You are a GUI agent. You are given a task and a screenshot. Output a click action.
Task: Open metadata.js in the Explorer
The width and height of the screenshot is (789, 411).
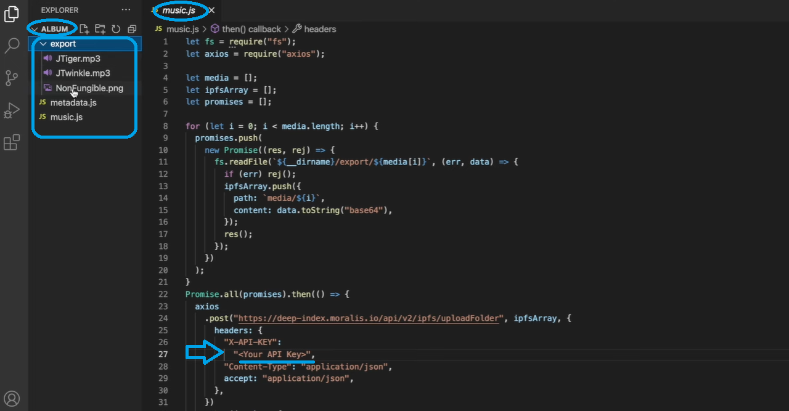(73, 102)
